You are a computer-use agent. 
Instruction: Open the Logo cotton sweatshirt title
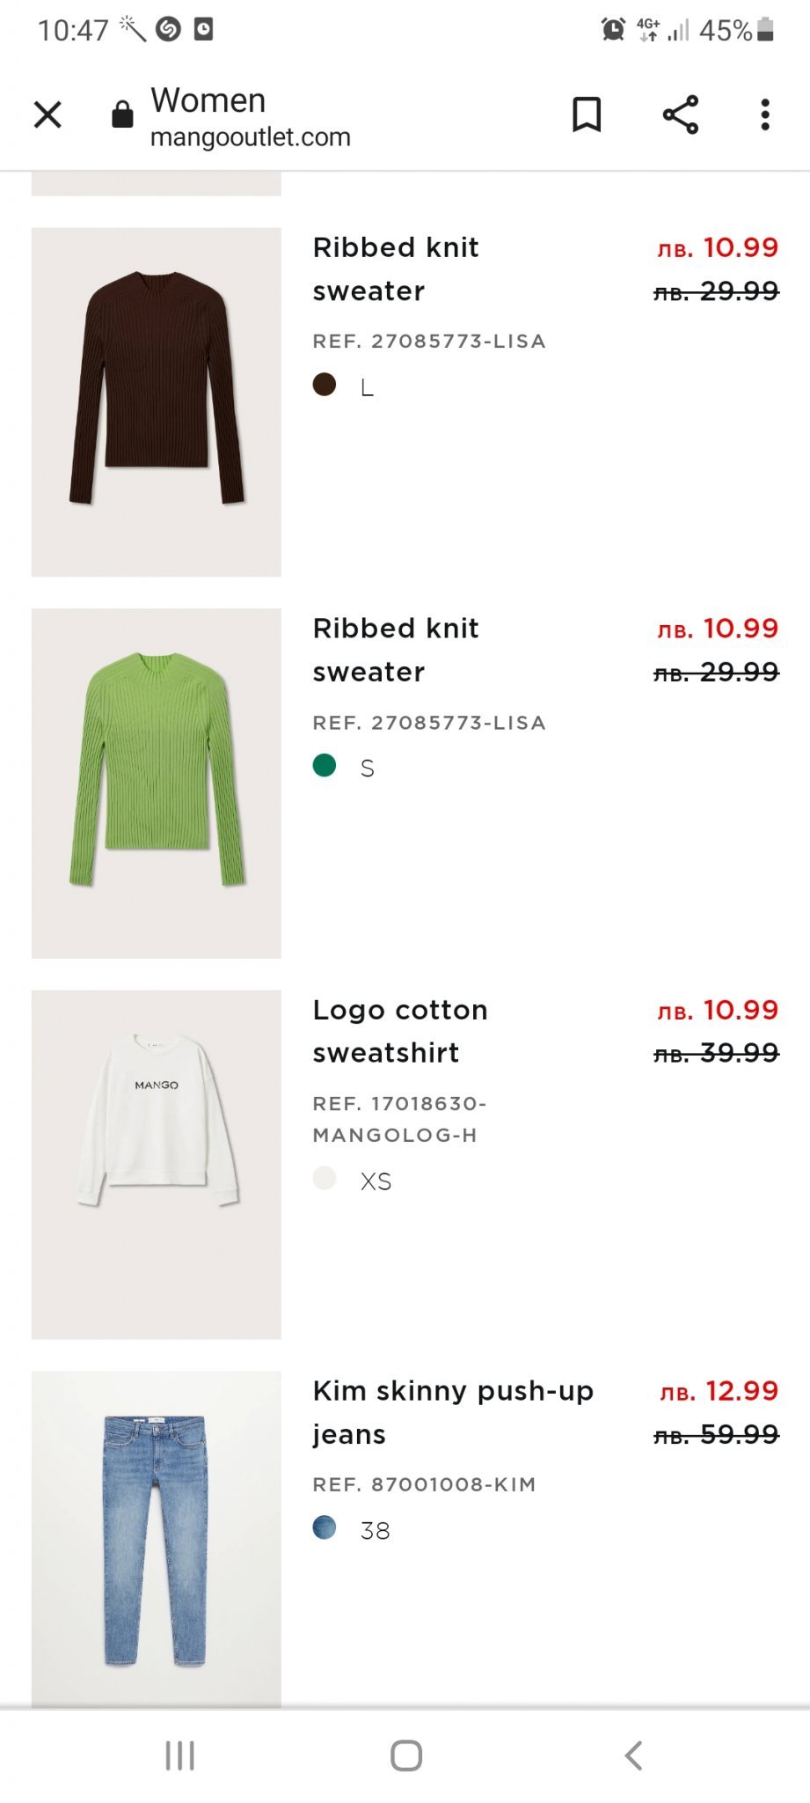(400, 1031)
